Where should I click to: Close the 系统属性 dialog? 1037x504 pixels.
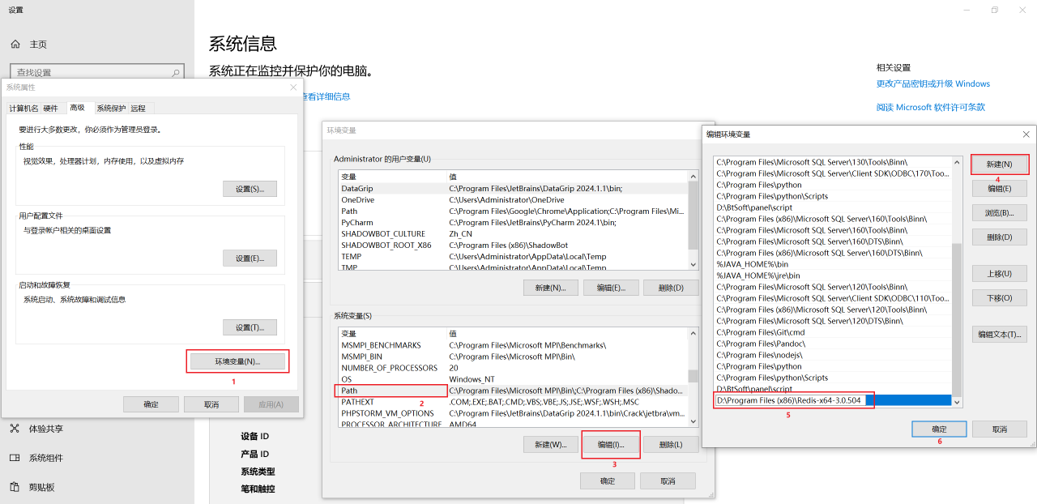pos(293,88)
